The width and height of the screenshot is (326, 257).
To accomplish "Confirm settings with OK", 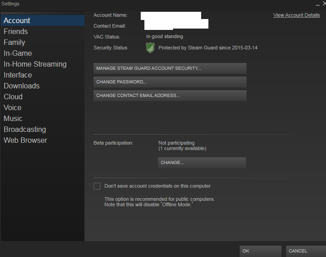I will pyautogui.click(x=261, y=251).
